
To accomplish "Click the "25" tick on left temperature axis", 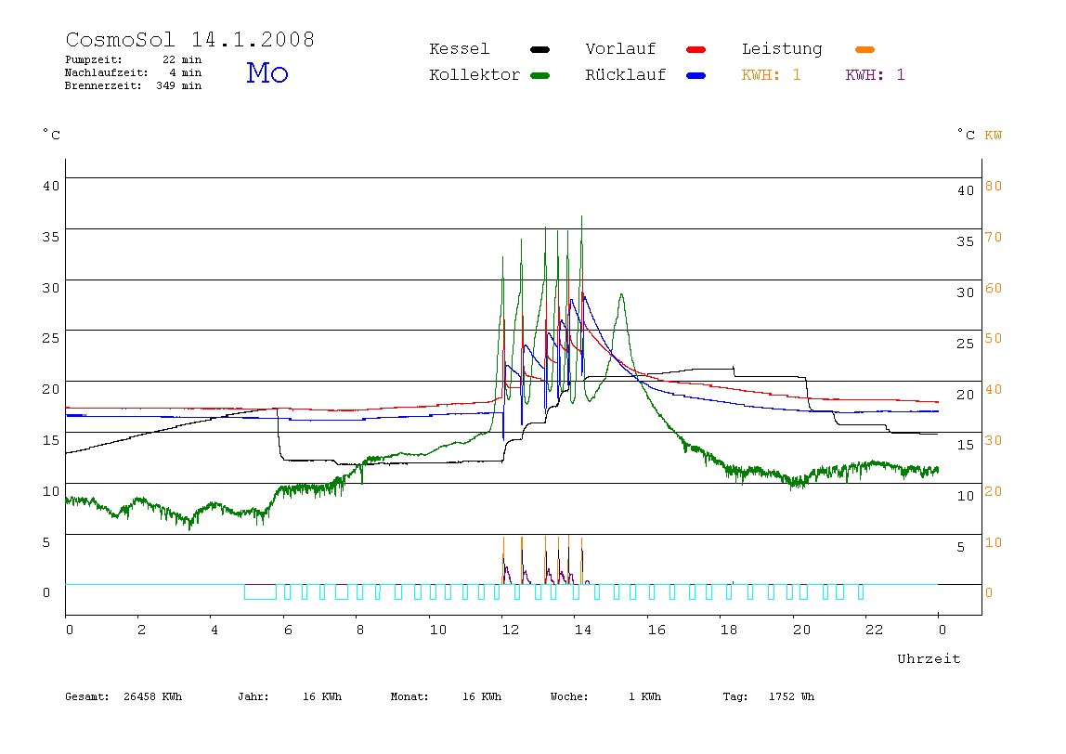I will (x=51, y=338).
